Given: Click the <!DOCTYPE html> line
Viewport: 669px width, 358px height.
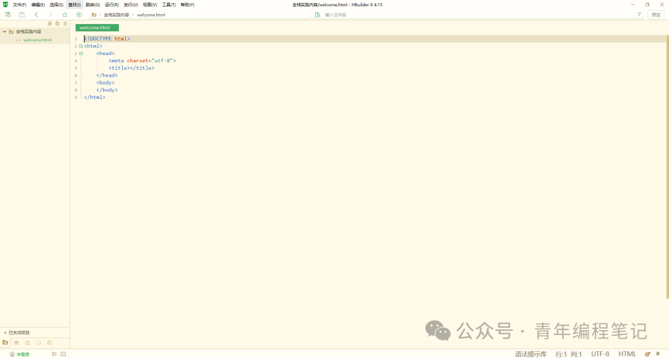Looking at the screenshot, I should click(107, 39).
